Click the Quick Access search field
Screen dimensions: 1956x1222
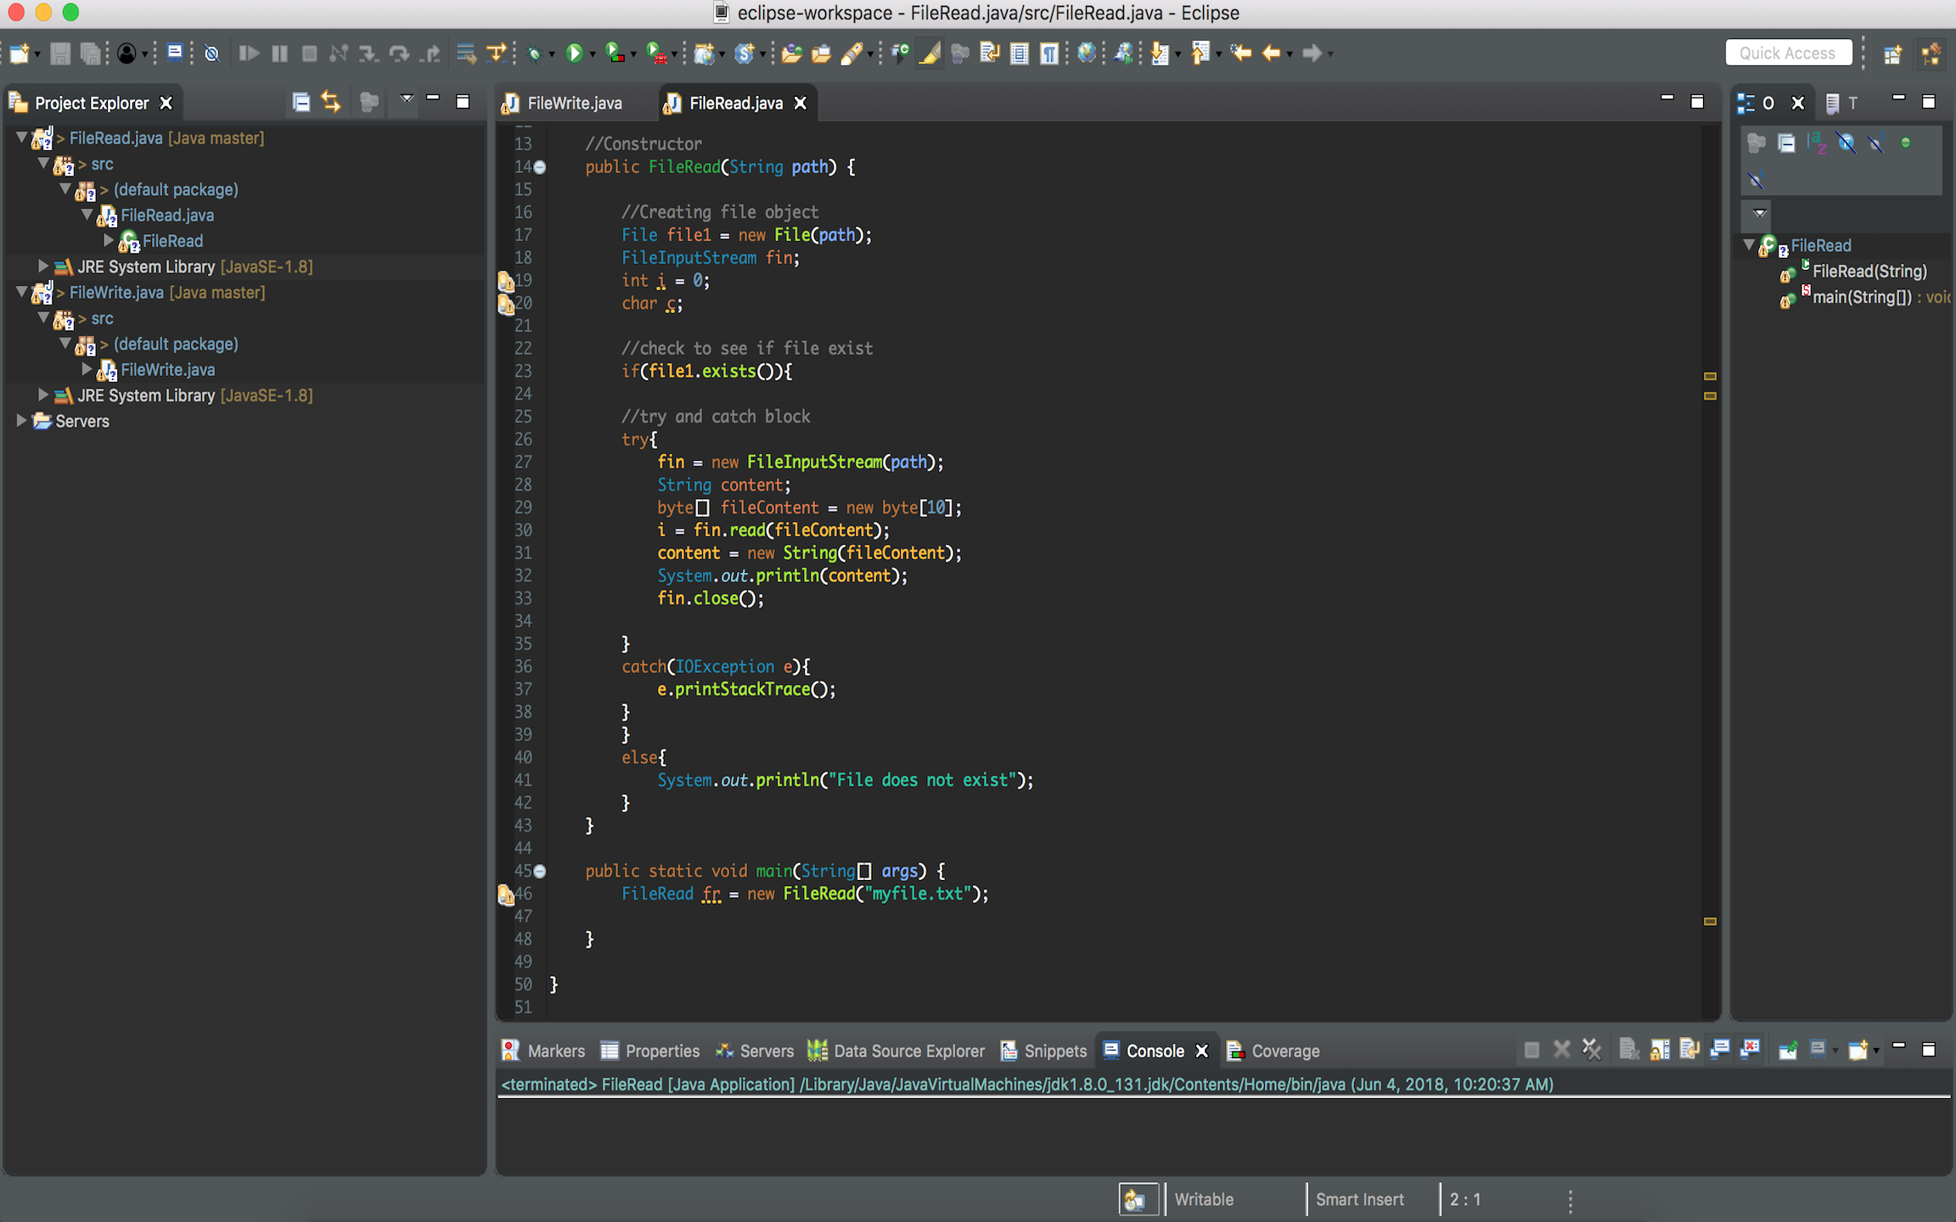coord(1787,53)
